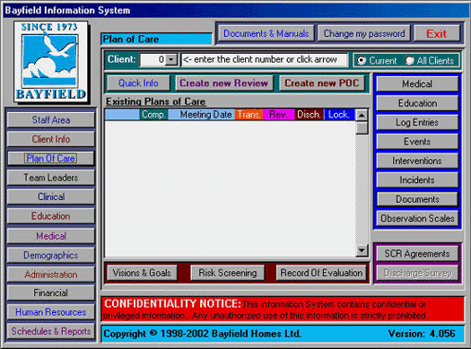471x349 pixels.
Task: Open Observation Scales
Action: coord(417,218)
